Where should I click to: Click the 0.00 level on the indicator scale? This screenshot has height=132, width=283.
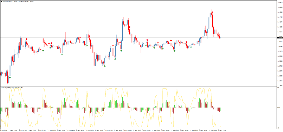pyautogui.click(x=279, y=108)
